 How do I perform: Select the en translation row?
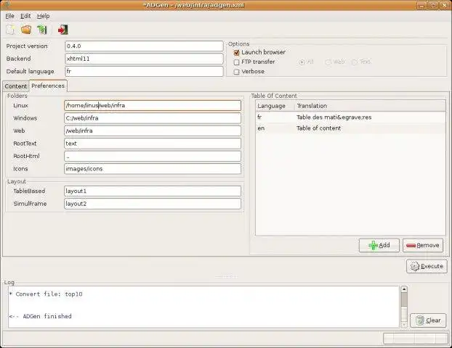pyautogui.click(x=350, y=128)
